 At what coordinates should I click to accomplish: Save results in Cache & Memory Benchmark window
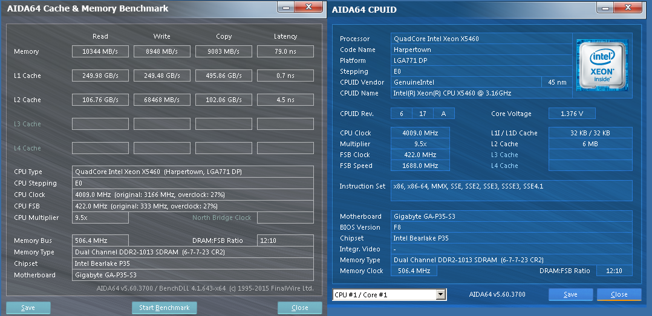pyautogui.click(x=28, y=308)
